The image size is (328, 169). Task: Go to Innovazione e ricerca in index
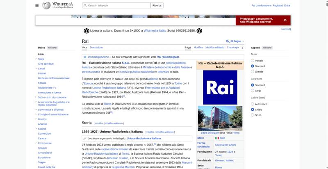click(49, 93)
